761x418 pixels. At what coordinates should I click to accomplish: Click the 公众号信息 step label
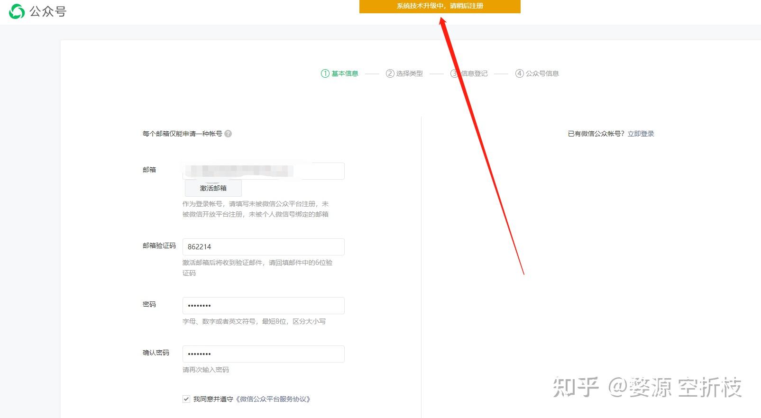pos(542,73)
